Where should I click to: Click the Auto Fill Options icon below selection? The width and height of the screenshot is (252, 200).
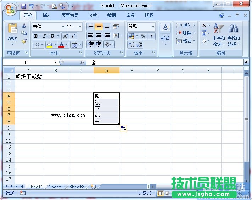(123, 128)
